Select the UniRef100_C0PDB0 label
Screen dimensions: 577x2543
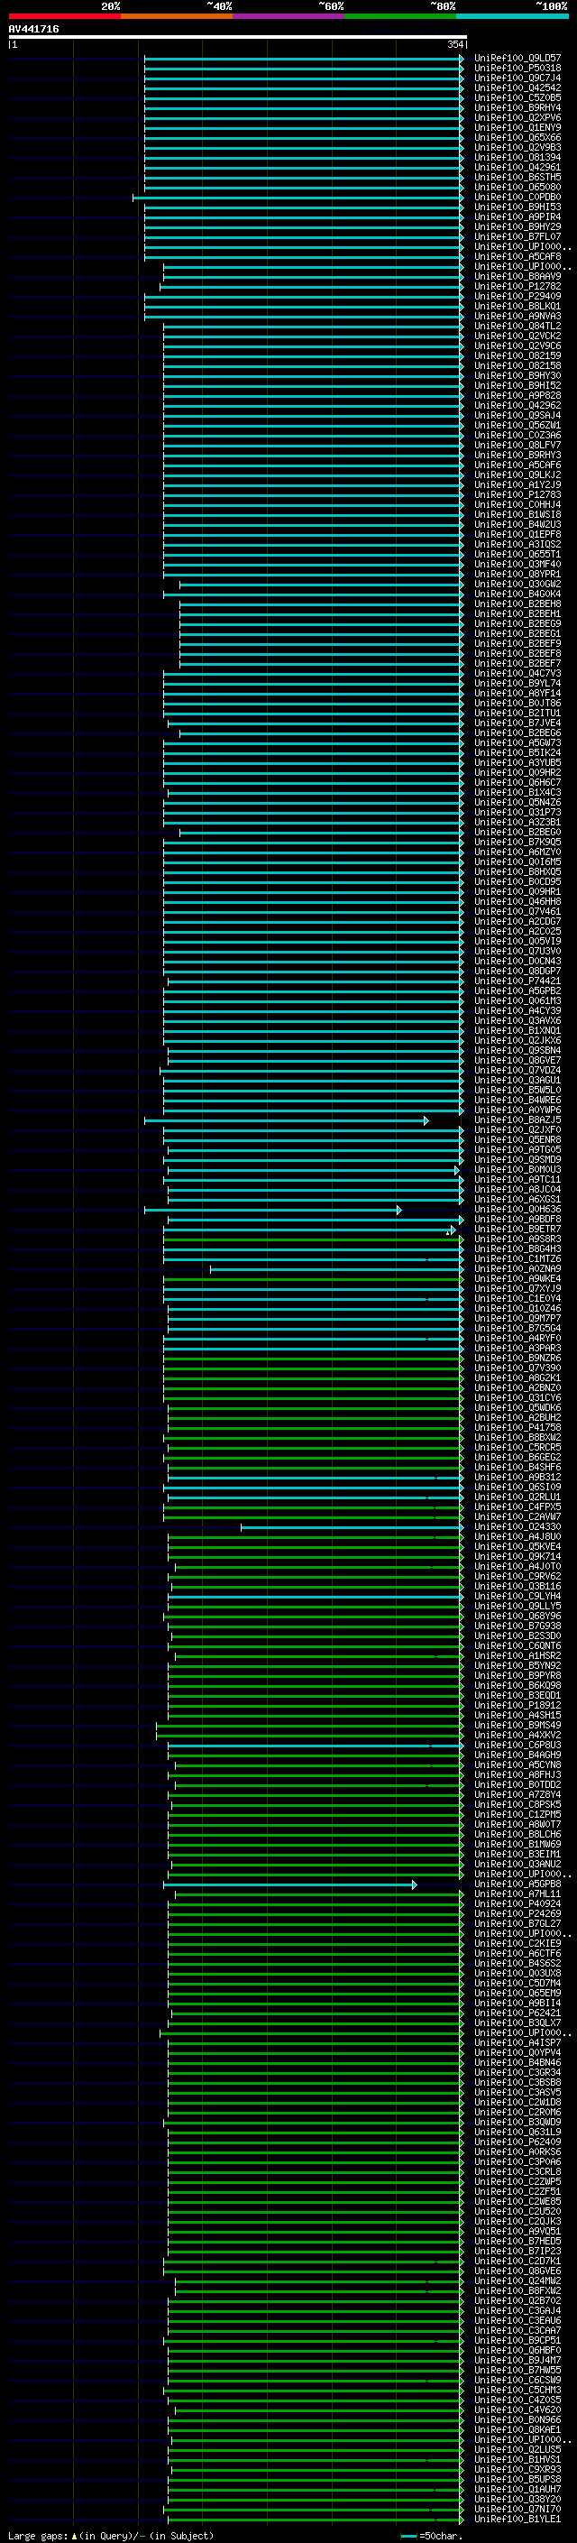tap(517, 198)
